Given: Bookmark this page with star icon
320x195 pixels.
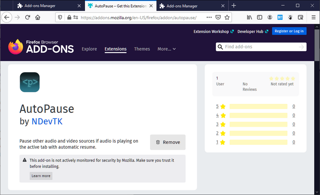Looking at the screenshot, I should (227, 17).
